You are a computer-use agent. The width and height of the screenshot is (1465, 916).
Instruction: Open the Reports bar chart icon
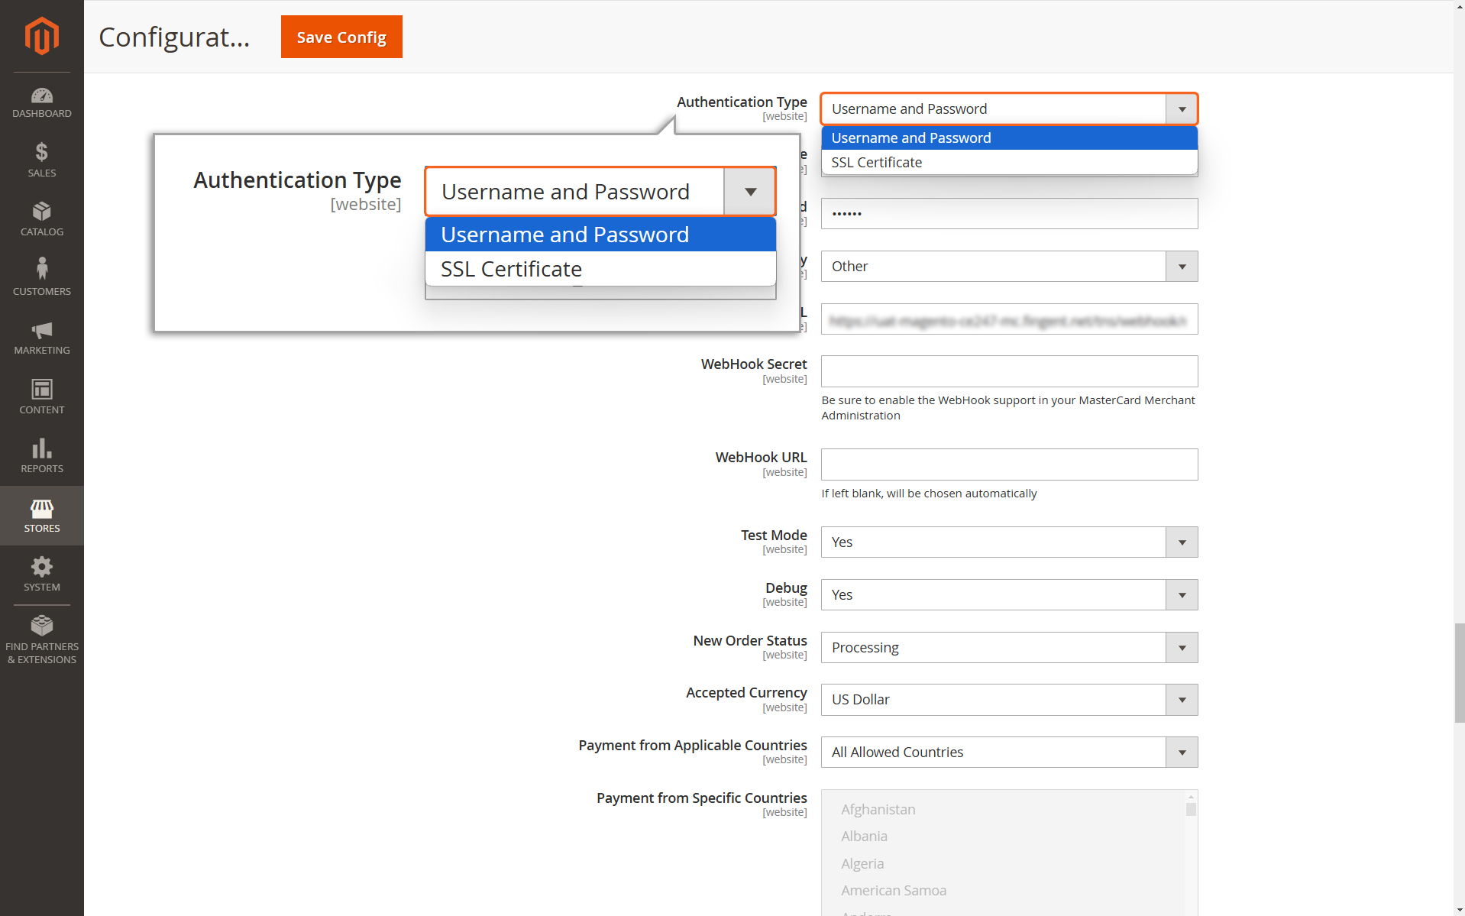(x=41, y=456)
